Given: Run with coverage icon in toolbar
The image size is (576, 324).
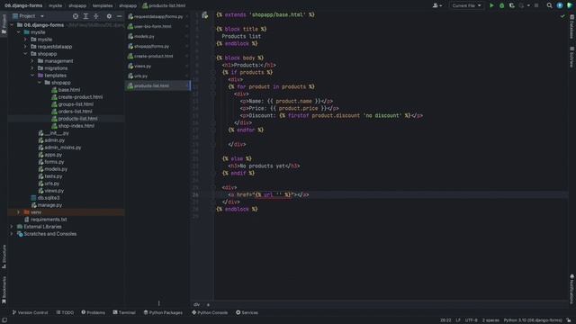Looking at the screenshot, I should tap(511, 5).
